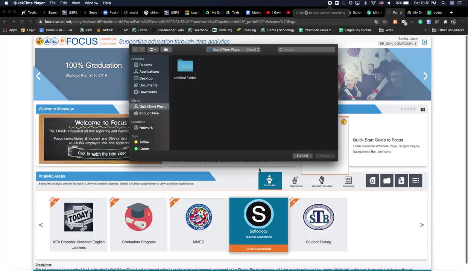Advance the top banner with right arrow

[x=425, y=76]
